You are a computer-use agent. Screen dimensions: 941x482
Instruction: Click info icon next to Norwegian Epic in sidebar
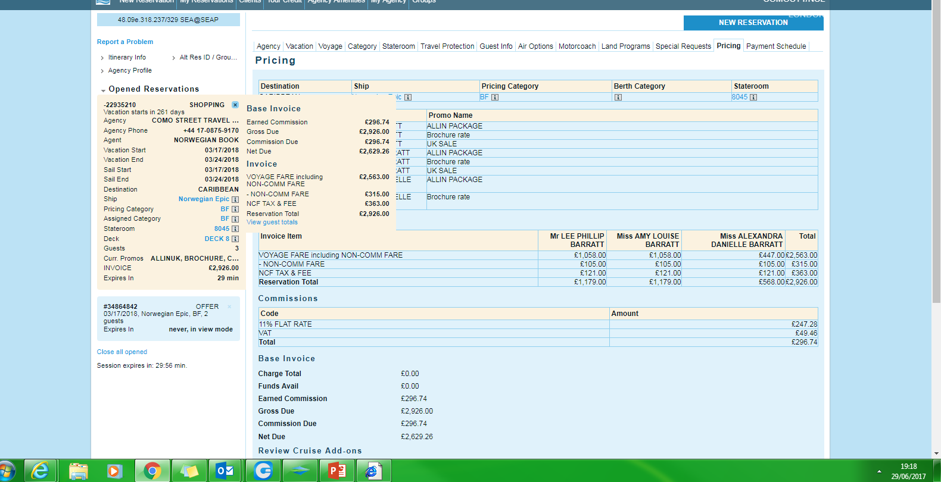pos(235,199)
